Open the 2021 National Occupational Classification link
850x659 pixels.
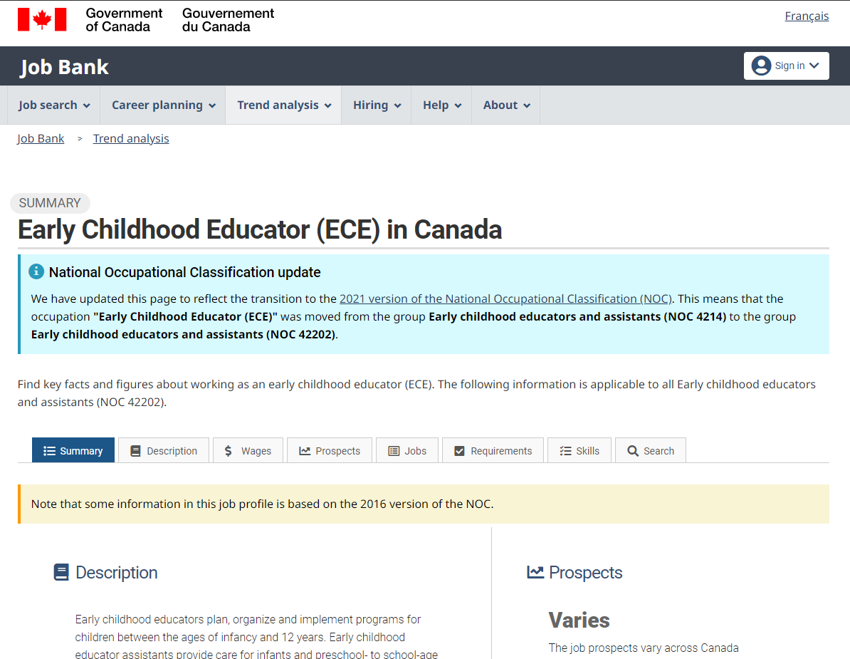[505, 299]
